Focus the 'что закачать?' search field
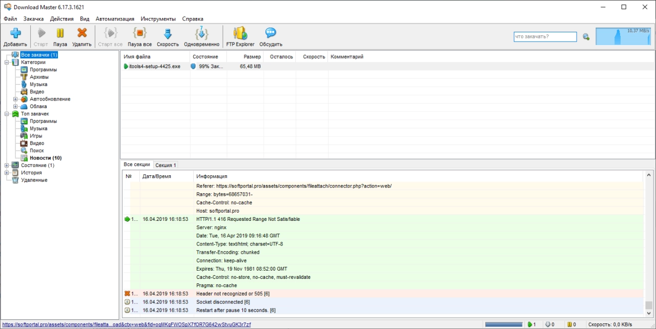This screenshot has height=329, width=656. pyautogui.click(x=545, y=37)
